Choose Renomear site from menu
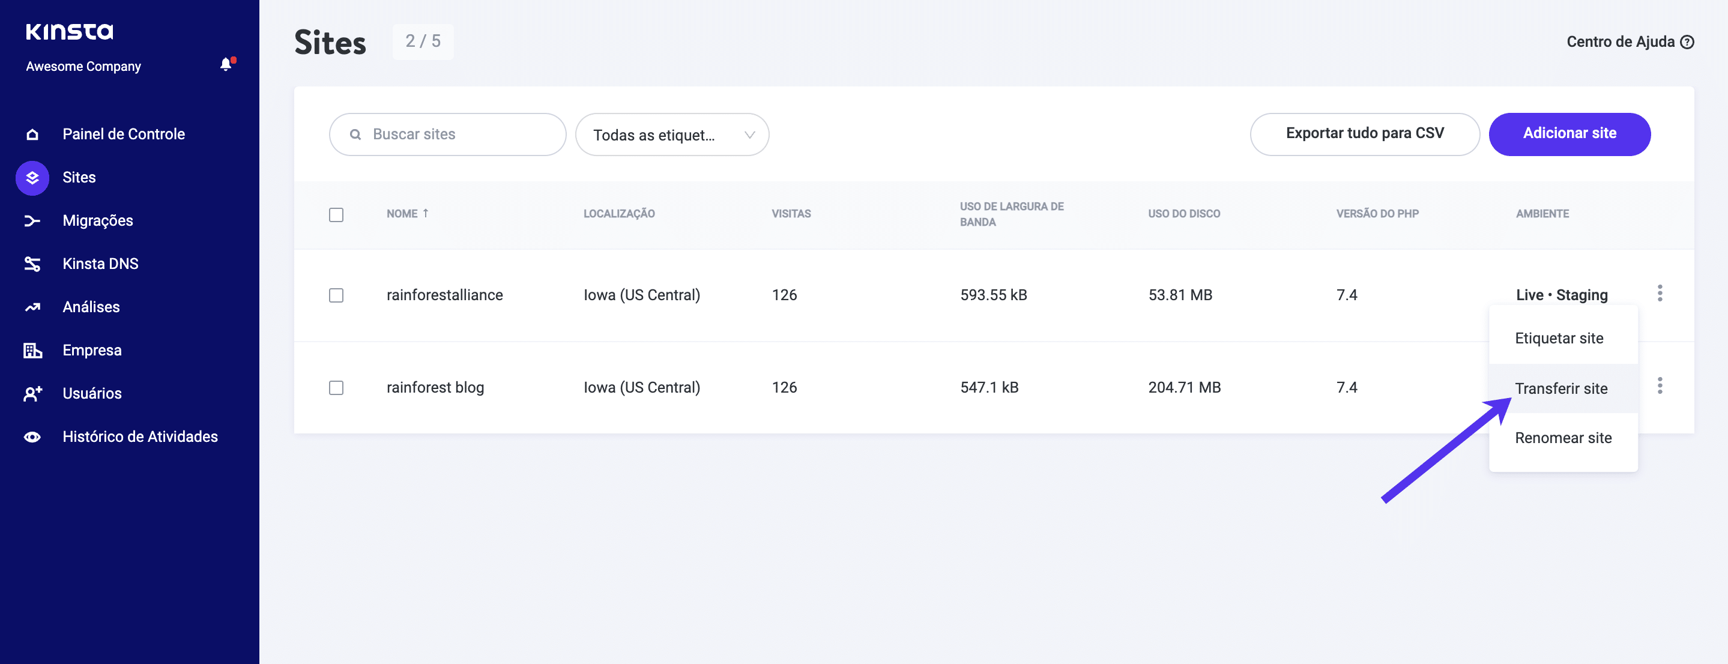The width and height of the screenshot is (1728, 664). click(x=1562, y=438)
